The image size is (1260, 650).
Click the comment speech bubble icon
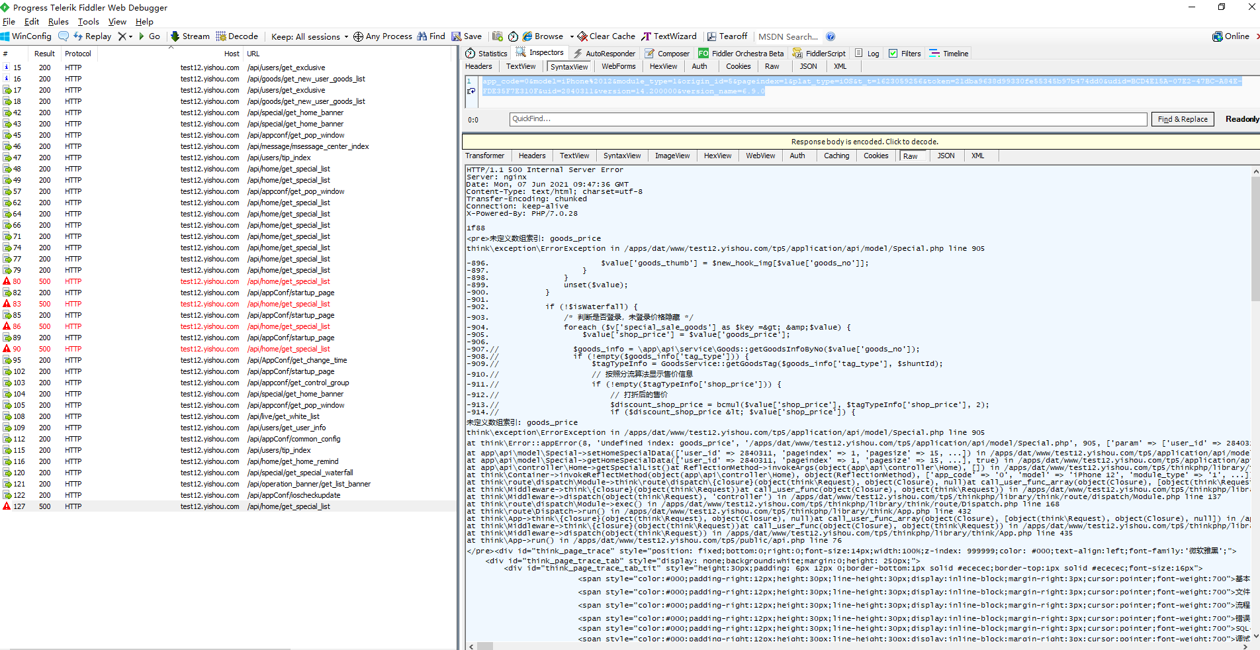64,36
